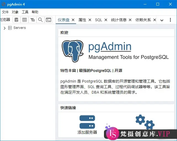
Task: Open the vertical three-dot panel menu
Action: 170,20
